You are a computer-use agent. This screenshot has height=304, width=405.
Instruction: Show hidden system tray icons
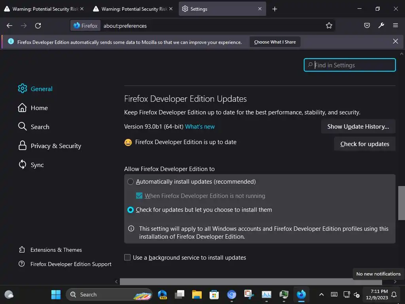click(x=322, y=294)
